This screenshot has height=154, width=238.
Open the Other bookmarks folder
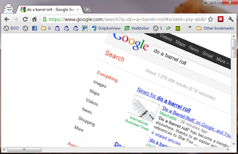[215, 28]
